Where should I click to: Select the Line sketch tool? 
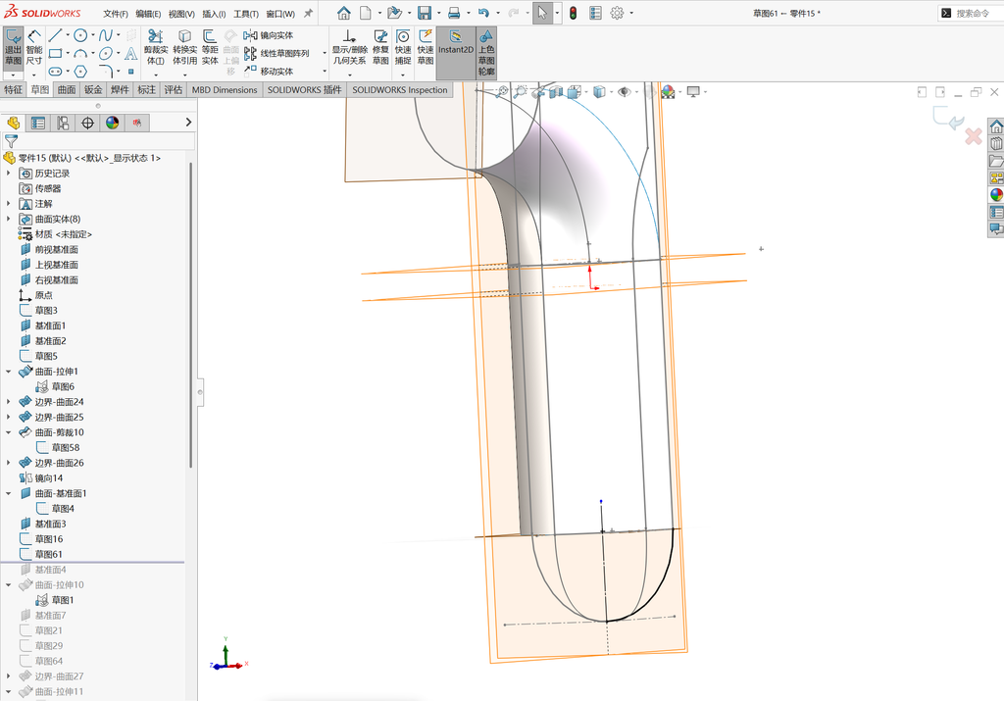[55, 35]
